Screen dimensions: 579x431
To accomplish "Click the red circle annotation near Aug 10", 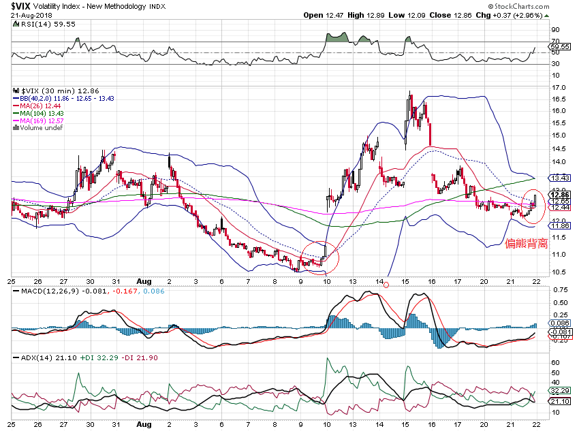I will 315,257.
